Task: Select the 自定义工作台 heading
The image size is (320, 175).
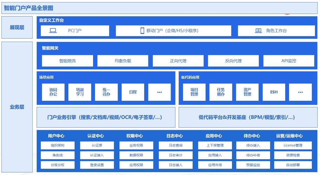Action: [x=52, y=20]
